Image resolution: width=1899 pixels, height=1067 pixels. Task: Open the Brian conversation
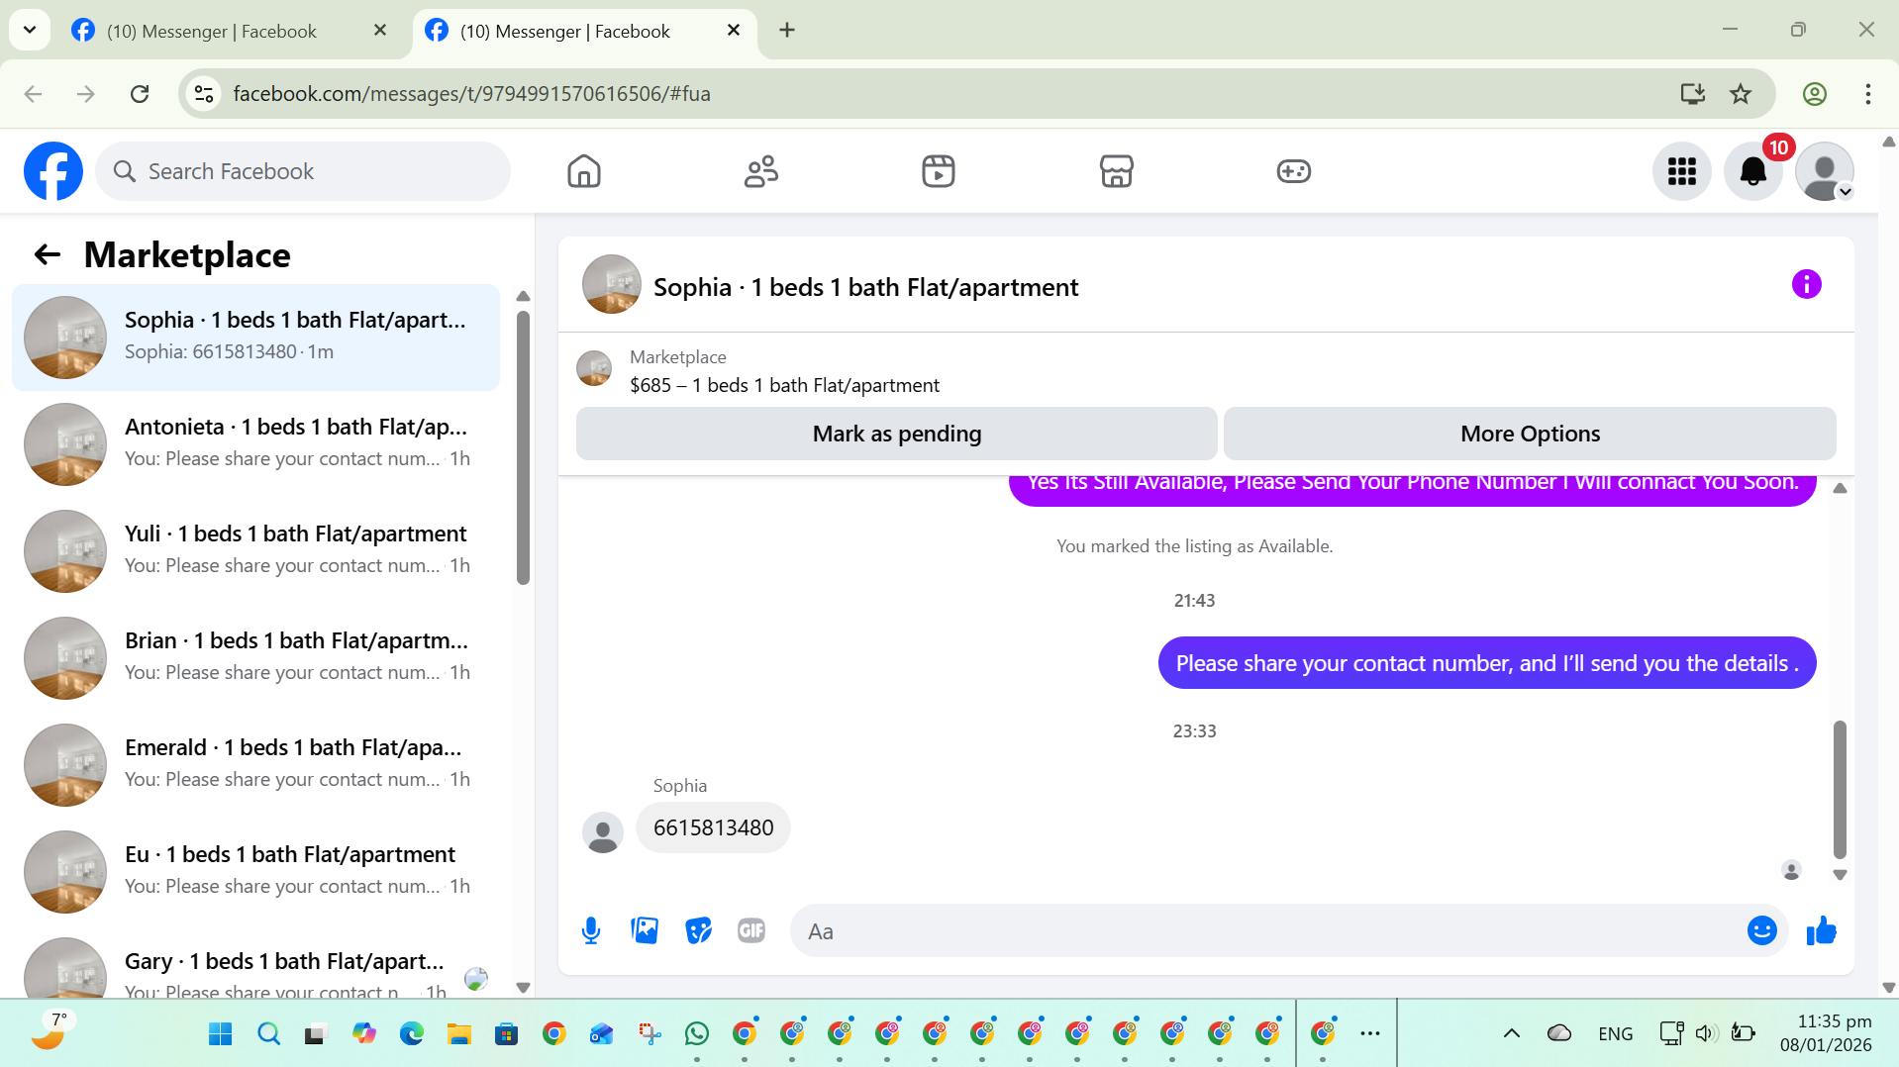[x=255, y=658]
